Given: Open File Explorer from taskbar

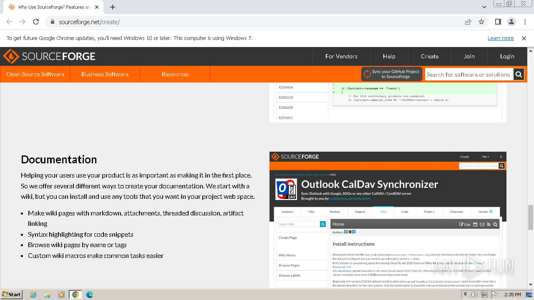Looking at the screenshot, I should tap(47, 295).
